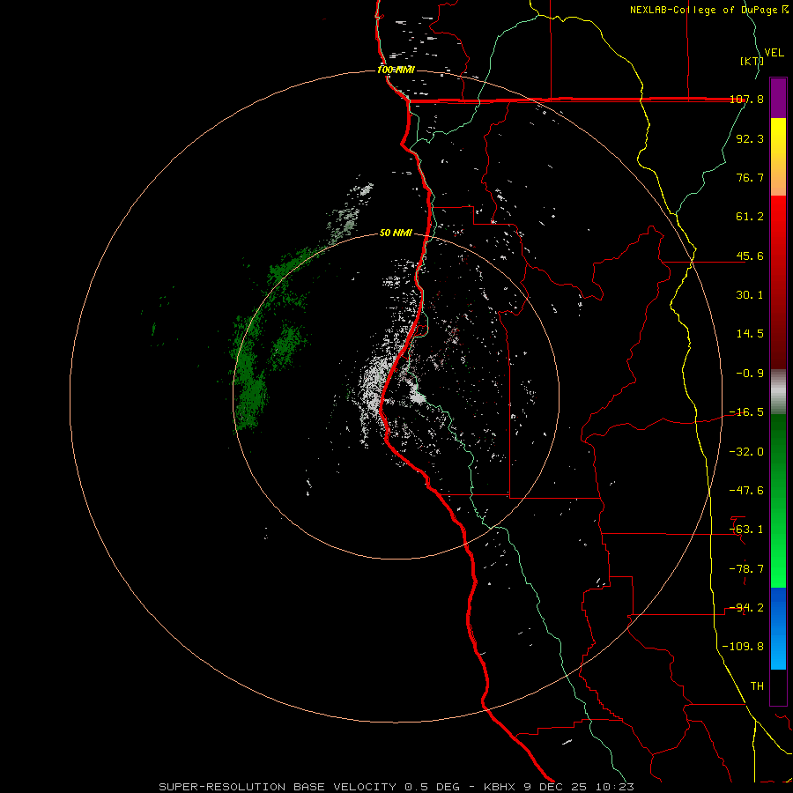793x793 pixels.
Task: Click the purple segment of the velocity color bar
Action: 778,98
